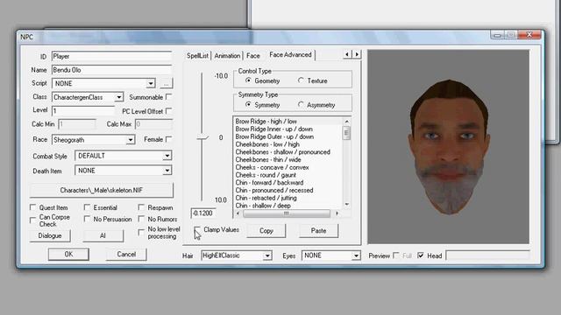The width and height of the screenshot is (561, 315).
Task: Check the No Rumors checkbox
Action: pos(141,219)
